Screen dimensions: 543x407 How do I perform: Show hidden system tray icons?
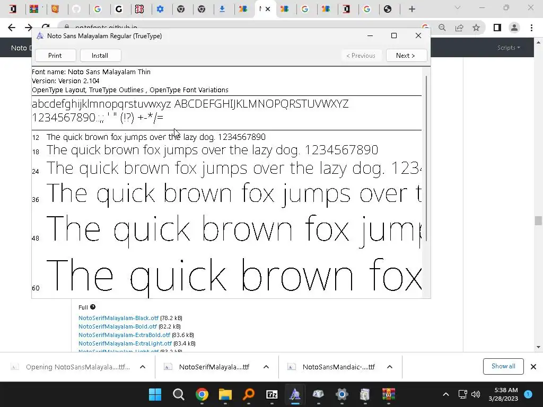pos(446,394)
